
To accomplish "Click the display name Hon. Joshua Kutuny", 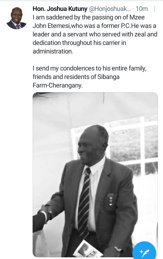I will [x=60, y=9].
